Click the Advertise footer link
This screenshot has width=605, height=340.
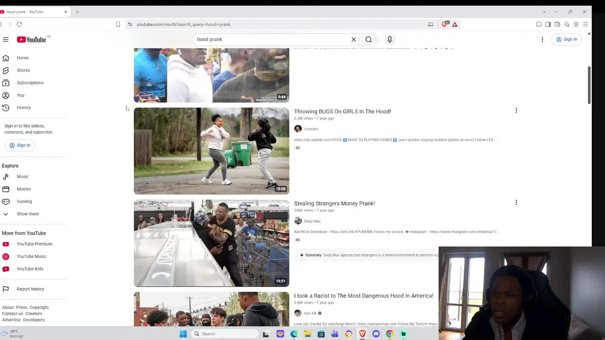(11, 320)
